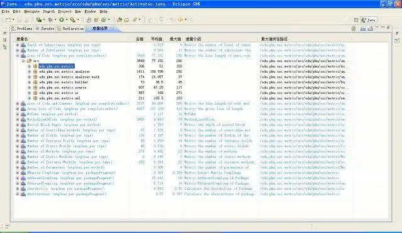The width and height of the screenshot is (402, 233).
Task: Click the green icon left of chart icons
Action: (x=354, y=29)
